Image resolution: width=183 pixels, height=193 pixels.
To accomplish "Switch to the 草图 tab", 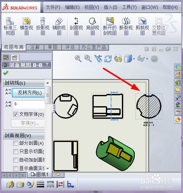I will click(x=53, y=47).
